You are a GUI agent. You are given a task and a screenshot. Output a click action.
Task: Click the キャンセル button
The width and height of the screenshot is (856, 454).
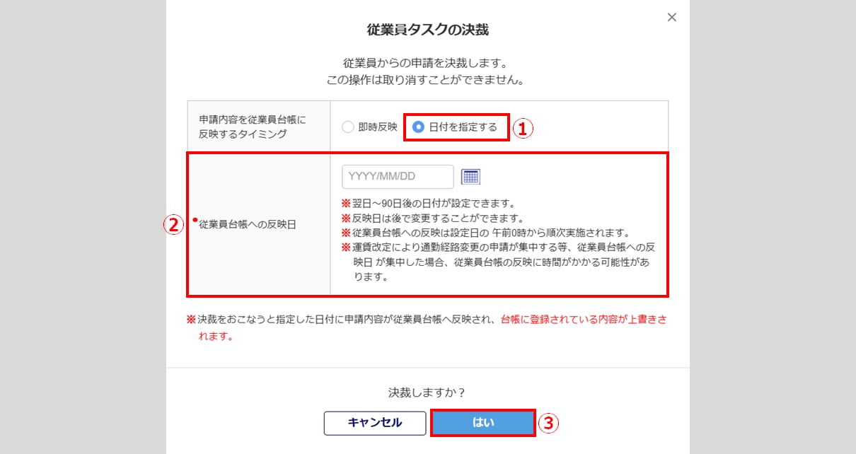[375, 423]
